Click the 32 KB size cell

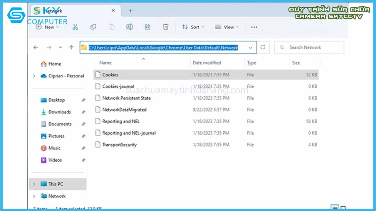pos(312,75)
